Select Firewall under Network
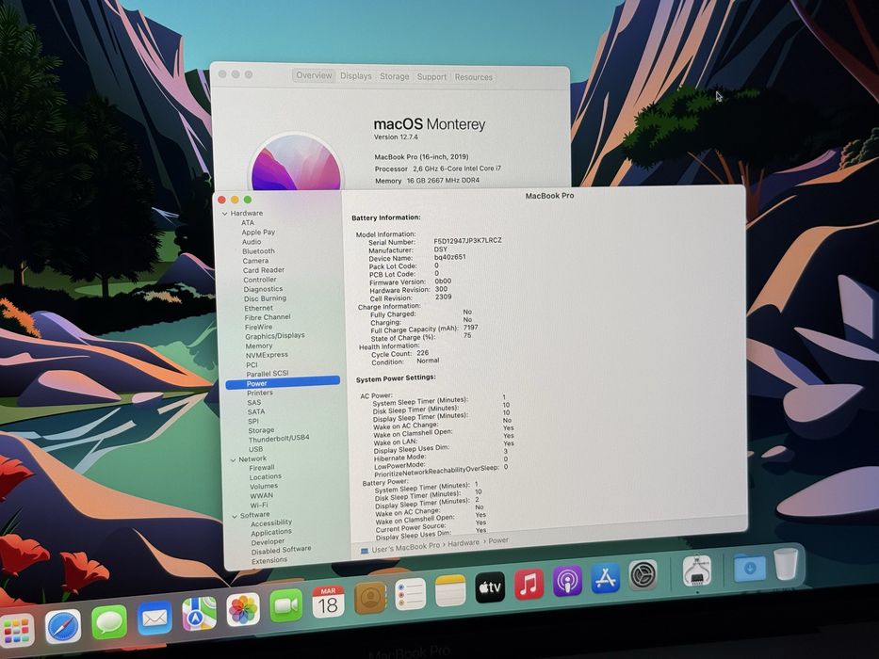Image resolution: width=879 pixels, height=659 pixels. (x=262, y=468)
